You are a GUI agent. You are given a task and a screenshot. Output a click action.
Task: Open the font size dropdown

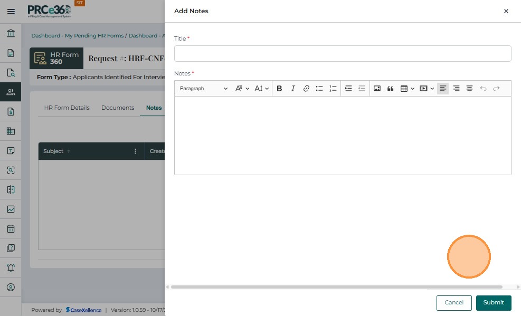pos(261,88)
